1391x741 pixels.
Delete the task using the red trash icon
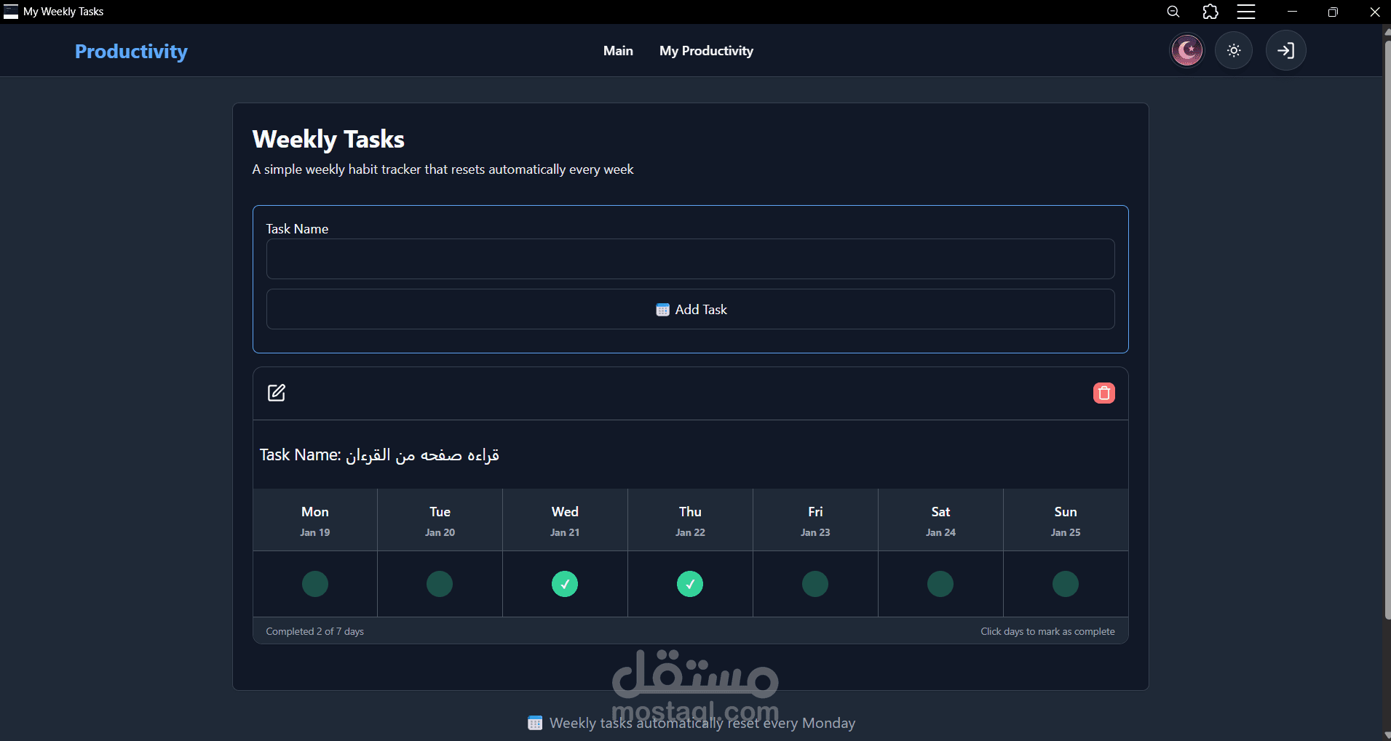(1103, 393)
